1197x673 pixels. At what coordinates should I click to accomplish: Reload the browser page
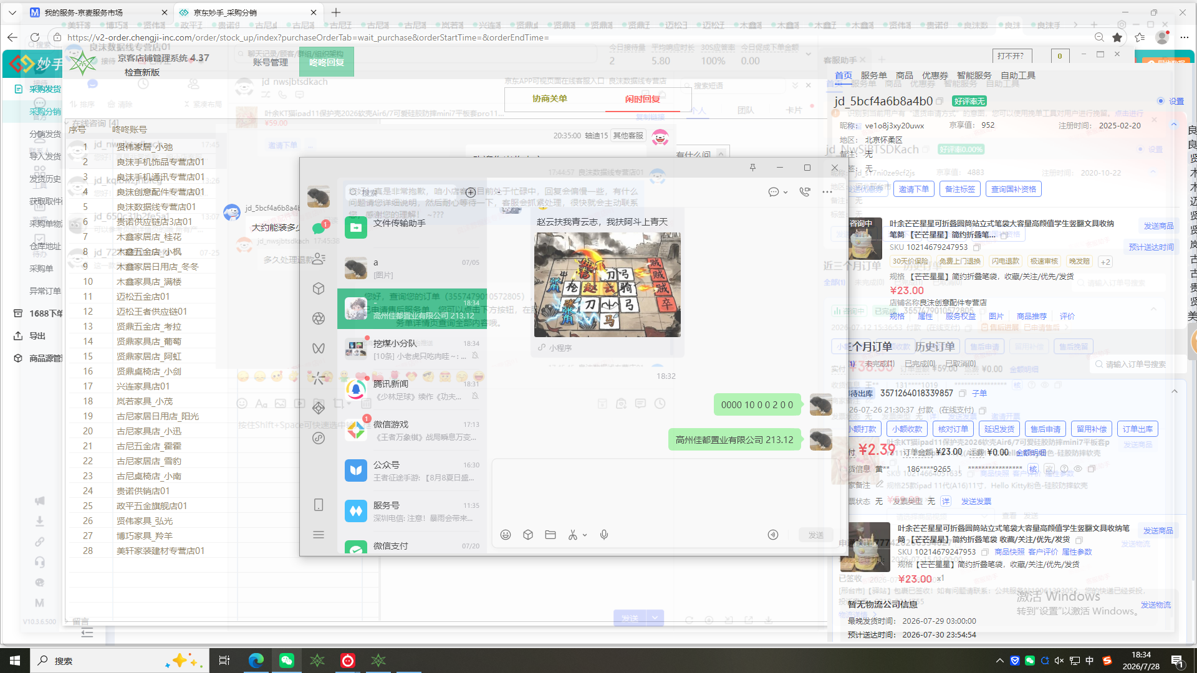tap(35, 37)
